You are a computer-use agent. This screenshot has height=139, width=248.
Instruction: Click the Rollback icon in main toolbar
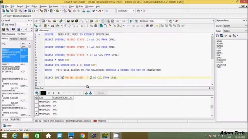88,11
